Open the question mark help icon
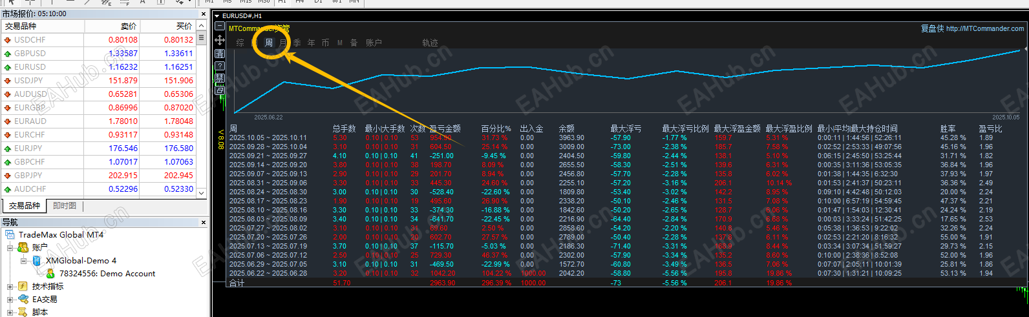The image size is (1029, 317). (x=220, y=66)
